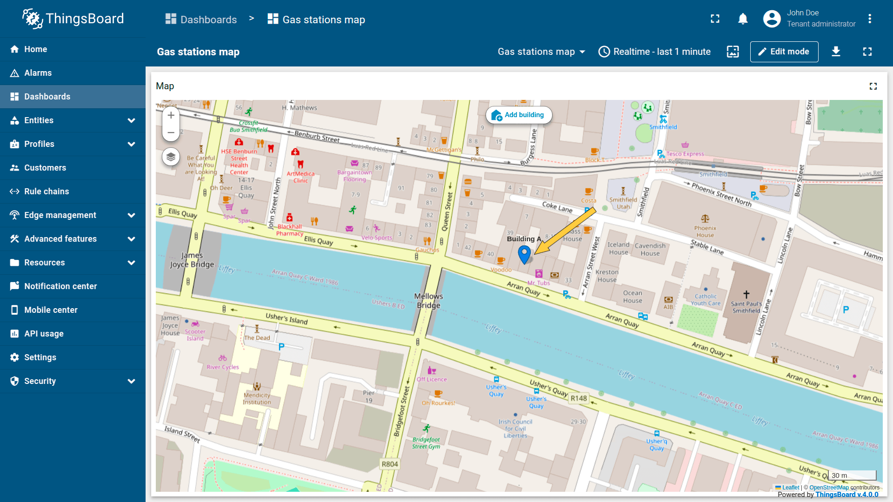Open user menu three-dots icon
893x502 pixels.
869,19
